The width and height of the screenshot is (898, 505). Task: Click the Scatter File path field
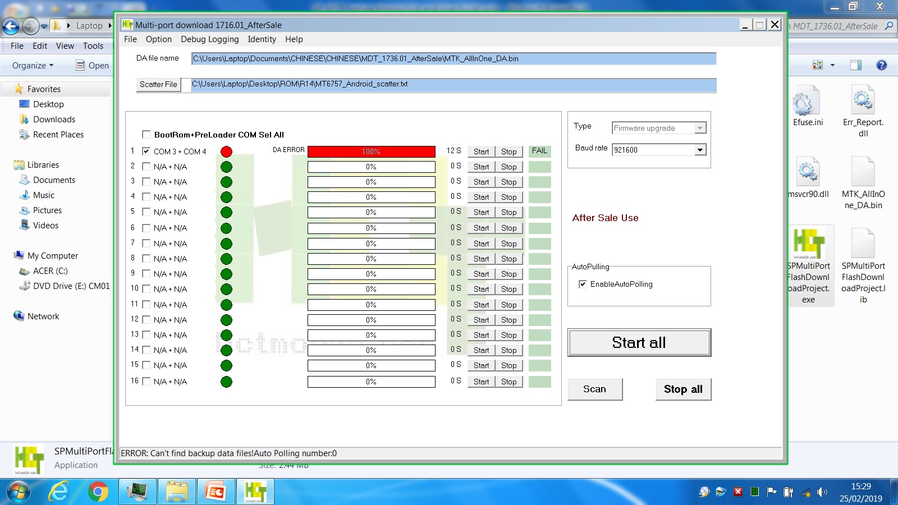click(453, 84)
